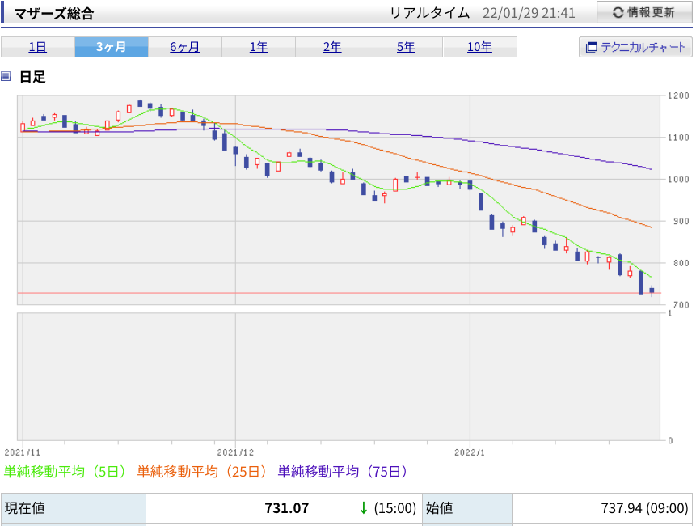Open the テクニカルチャート technical chart

point(635,47)
